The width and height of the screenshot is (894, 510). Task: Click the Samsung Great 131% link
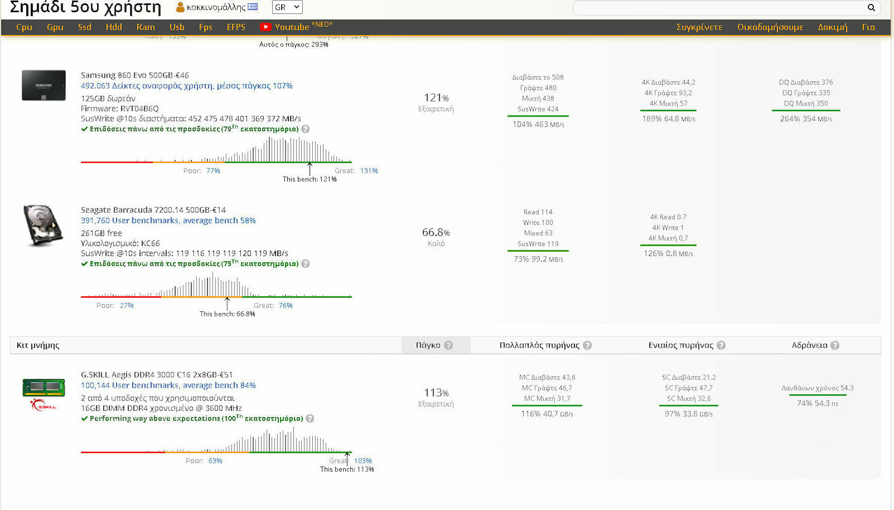click(x=369, y=171)
